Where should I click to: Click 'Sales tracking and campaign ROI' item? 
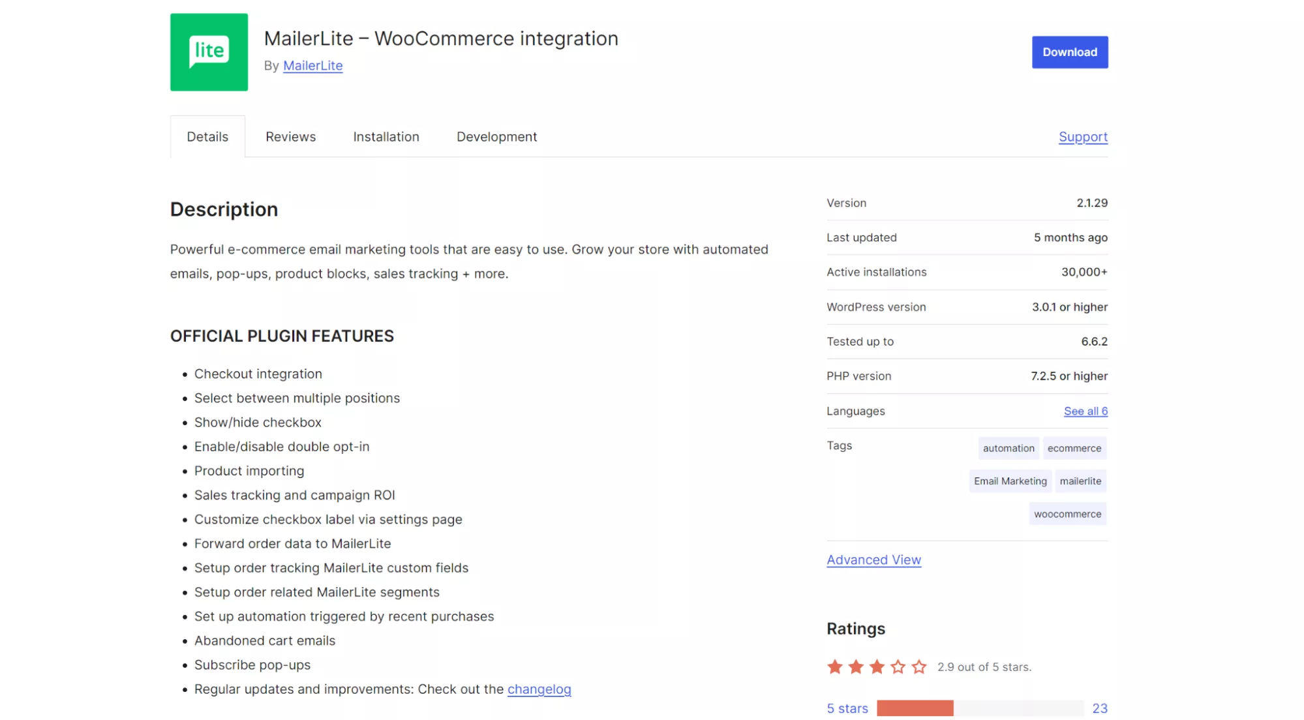coord(294,495)
